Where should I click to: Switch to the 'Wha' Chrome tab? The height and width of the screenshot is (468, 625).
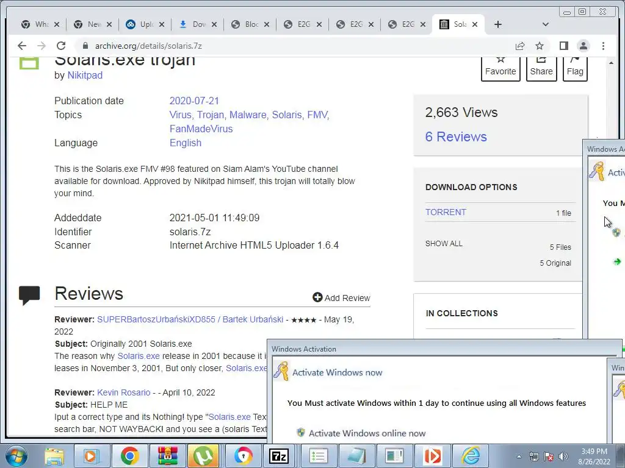click(x=40, y=24)
